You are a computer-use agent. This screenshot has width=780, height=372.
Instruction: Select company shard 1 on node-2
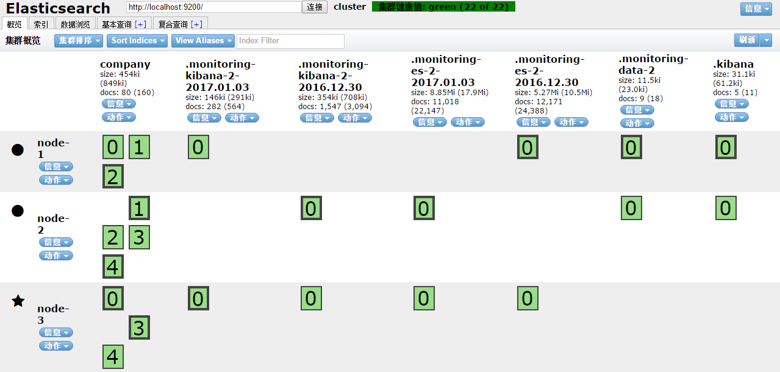tap(139, 208)
